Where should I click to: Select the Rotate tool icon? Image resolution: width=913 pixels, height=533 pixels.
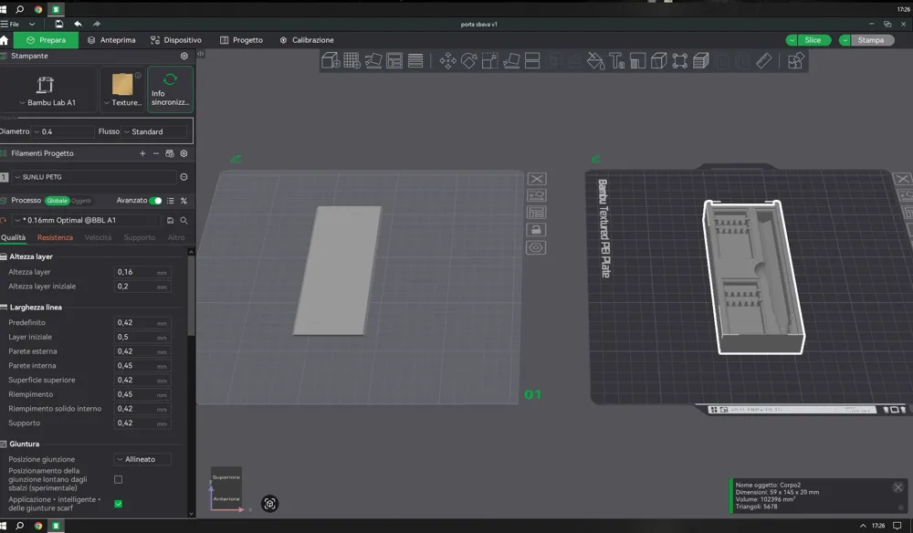468,60
